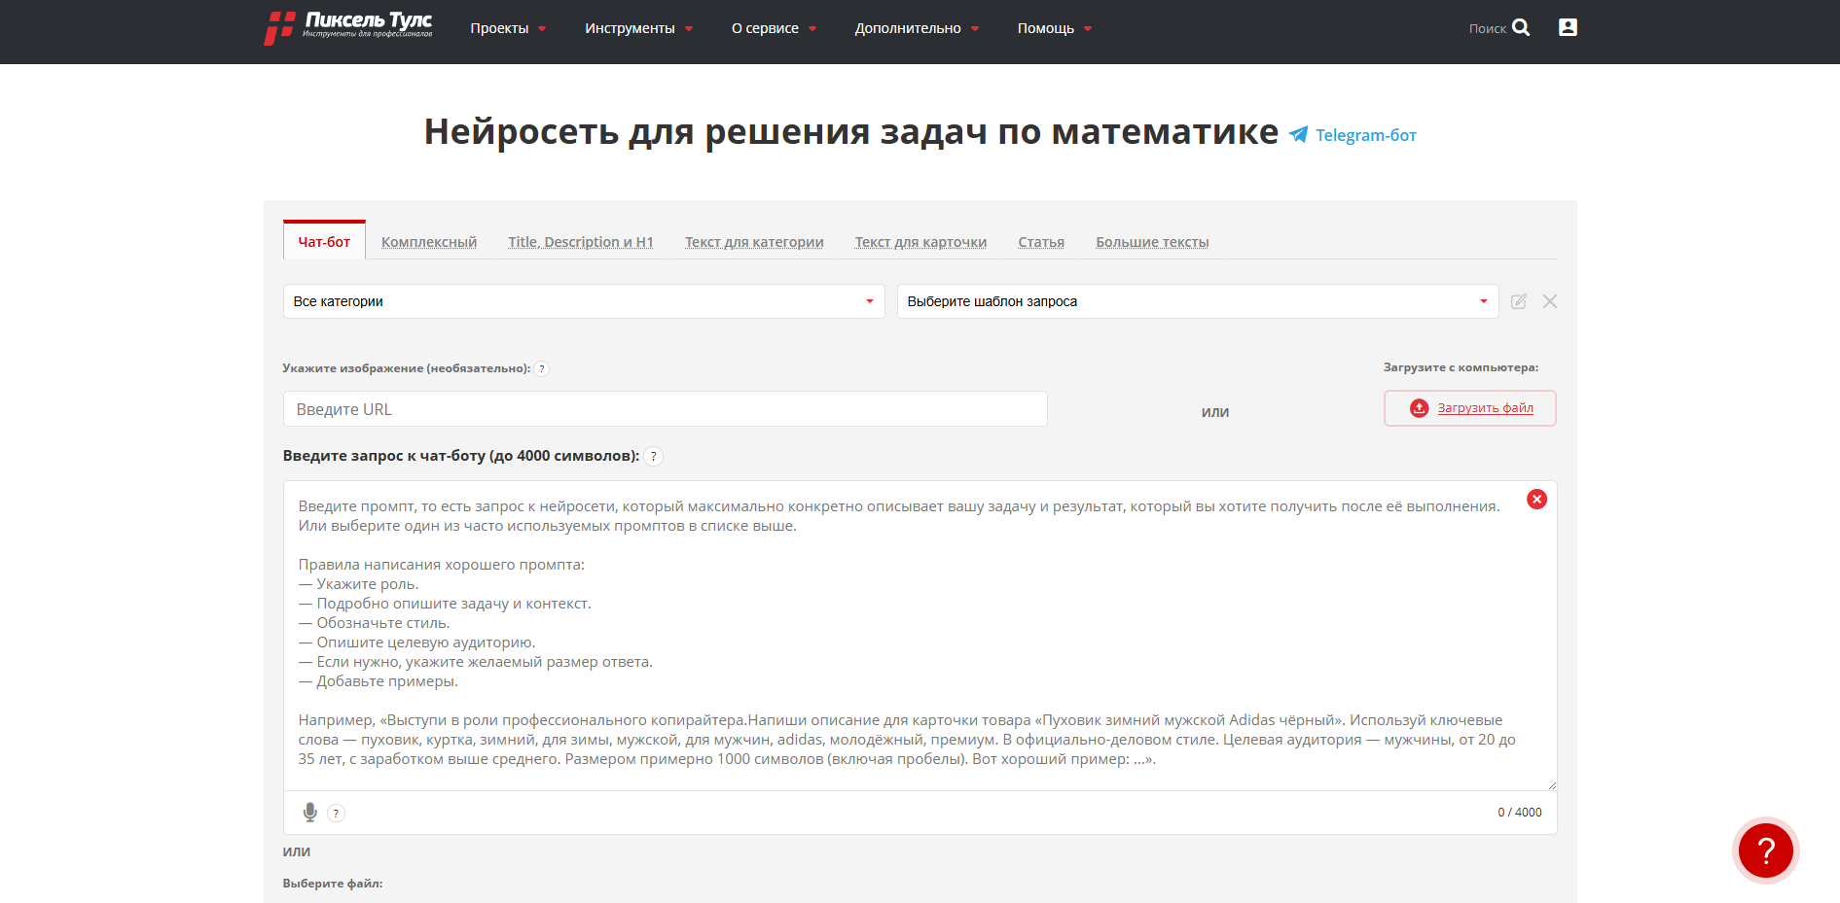
Task: Click the Загрузить файл button
Action: tap(1469, 408)
